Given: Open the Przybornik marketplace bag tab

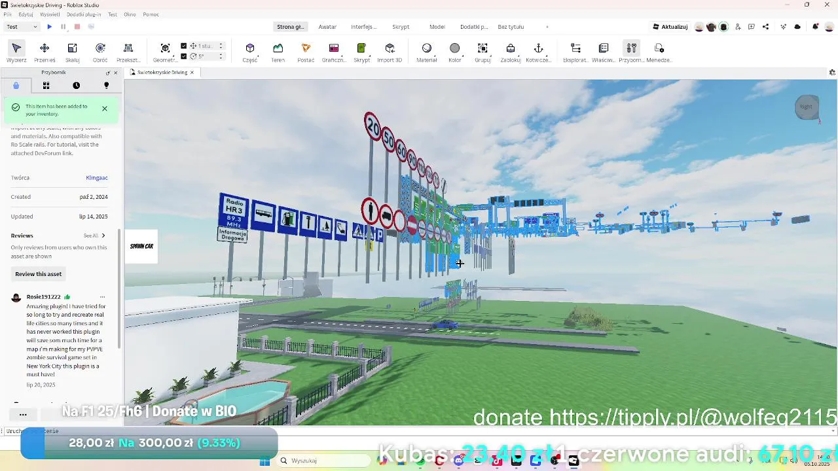Looking at the screenshot, I should (x=16, y=86).
